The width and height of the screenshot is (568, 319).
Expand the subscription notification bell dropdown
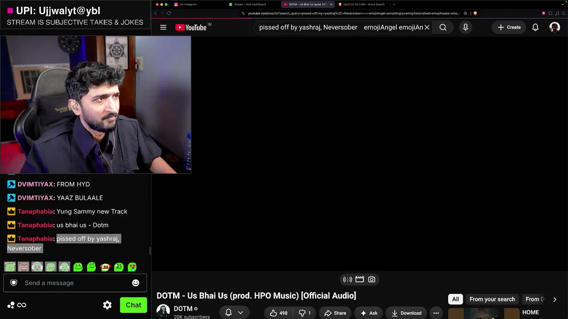[x=234, y=313]
